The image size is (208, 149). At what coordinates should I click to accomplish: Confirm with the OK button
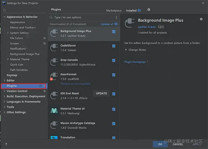(160, 144)
